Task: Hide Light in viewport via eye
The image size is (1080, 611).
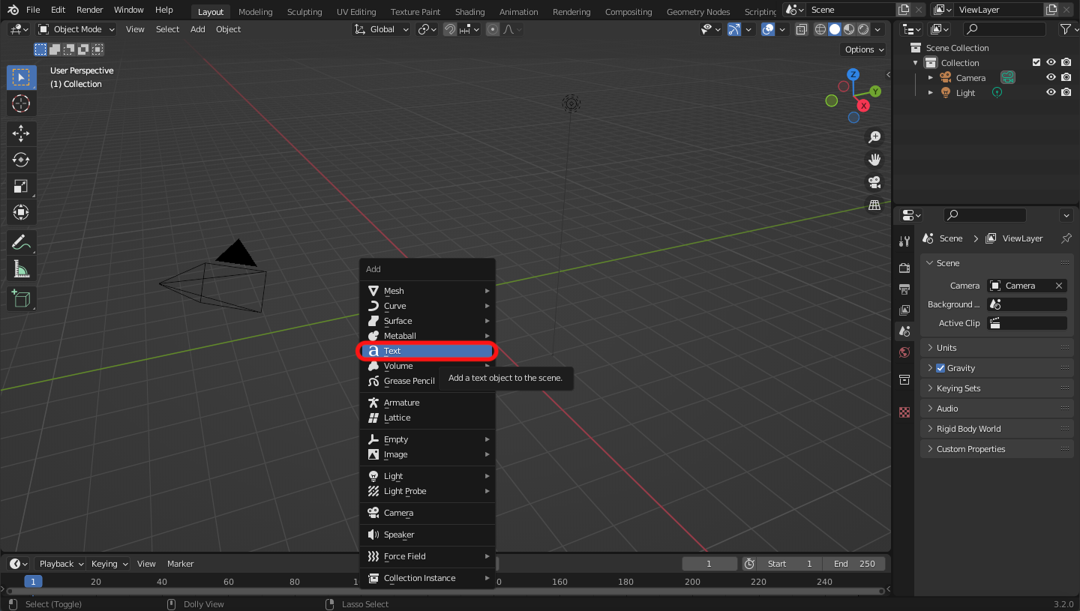Action: tap(1051, 93)
